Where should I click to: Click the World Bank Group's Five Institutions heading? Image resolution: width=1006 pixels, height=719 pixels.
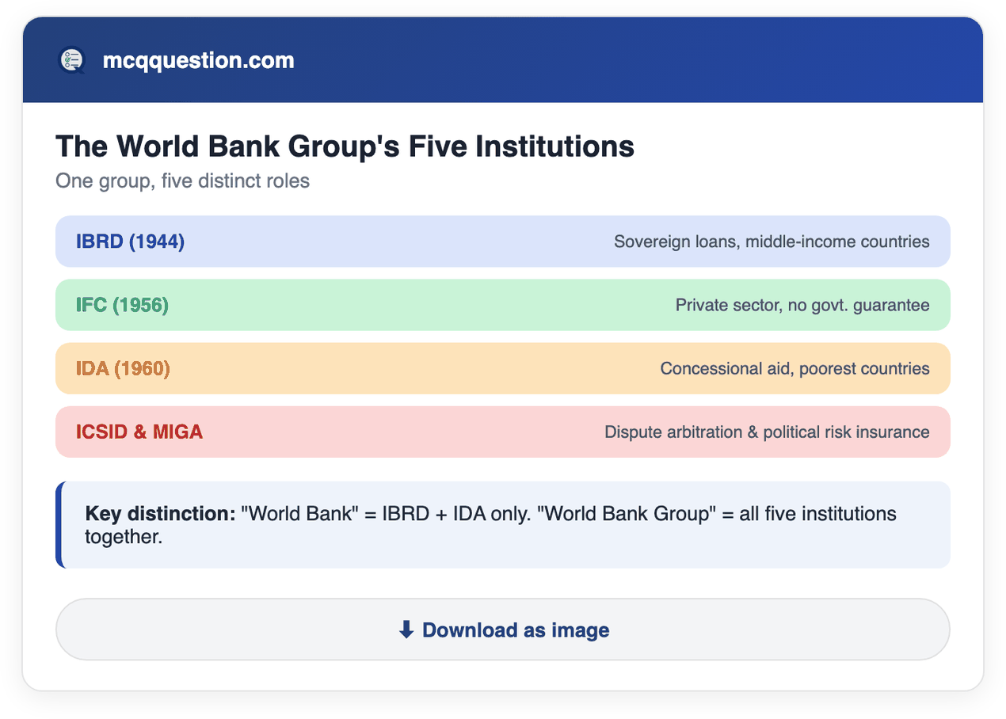[345, 146]
